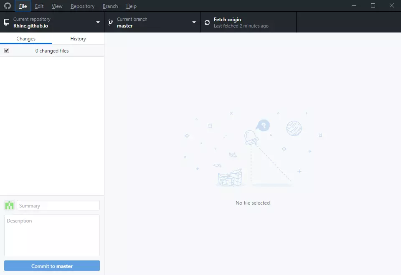Focus the Description text area
The image size is (401, 275).
52,235
